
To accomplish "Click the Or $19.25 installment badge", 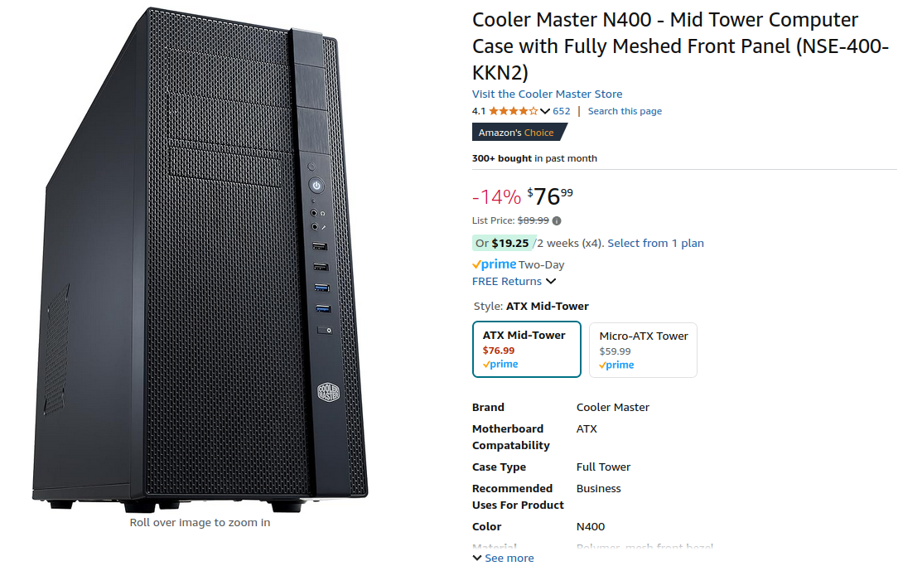I will (502, 243).
